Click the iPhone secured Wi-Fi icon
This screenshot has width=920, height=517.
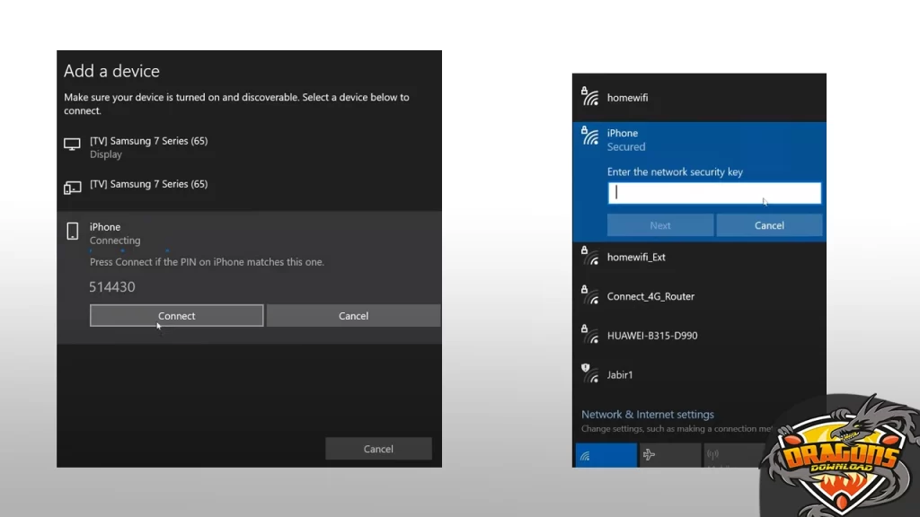589,136
